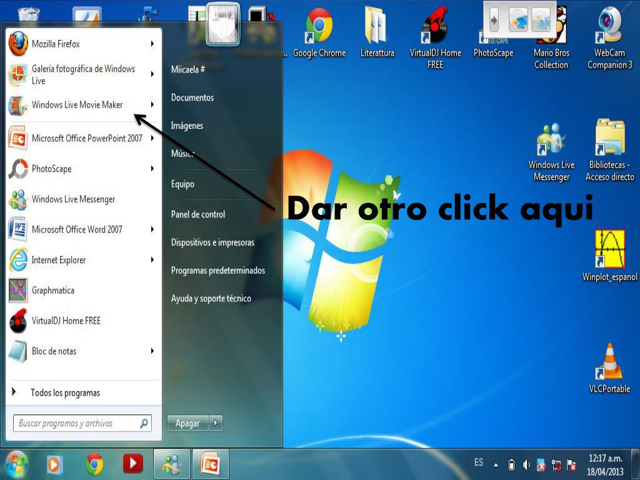This screenshot has width=640, height=480.
Task: Open Microsoft Office PowerPoint 2007 in Start menu
Action: coord(83,138)
